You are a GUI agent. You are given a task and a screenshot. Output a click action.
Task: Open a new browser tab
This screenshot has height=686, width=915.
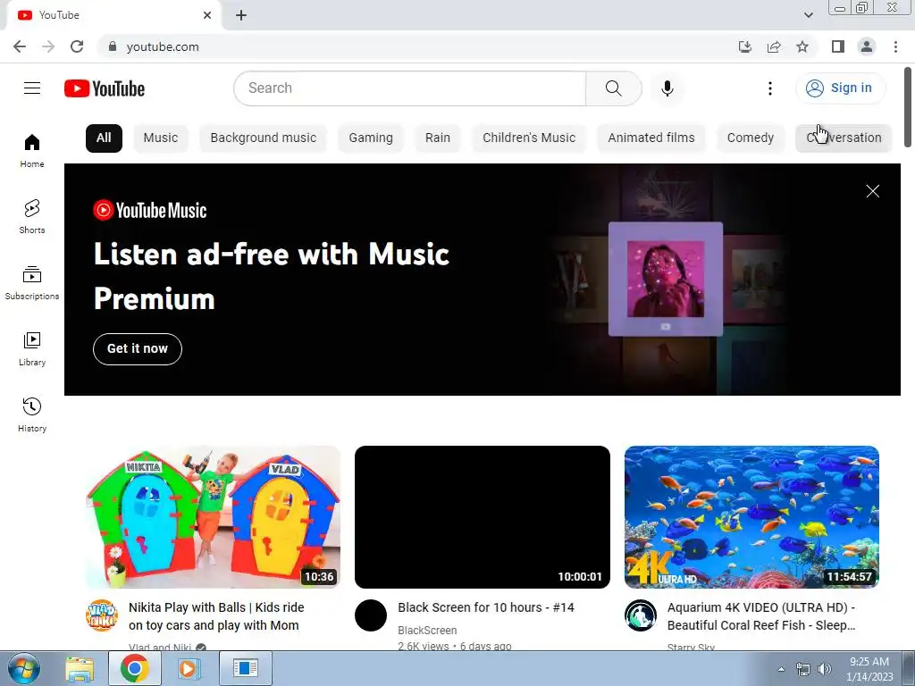241,15
